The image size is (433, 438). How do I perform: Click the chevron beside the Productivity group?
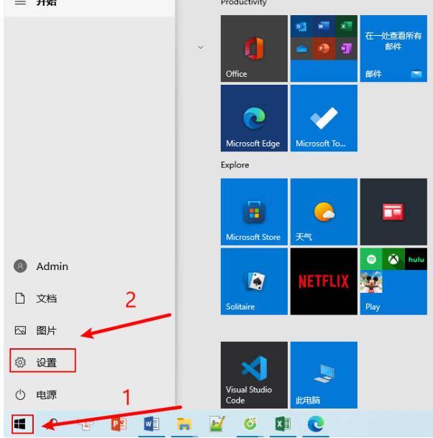pyautogui.click(x=201, y=47)
